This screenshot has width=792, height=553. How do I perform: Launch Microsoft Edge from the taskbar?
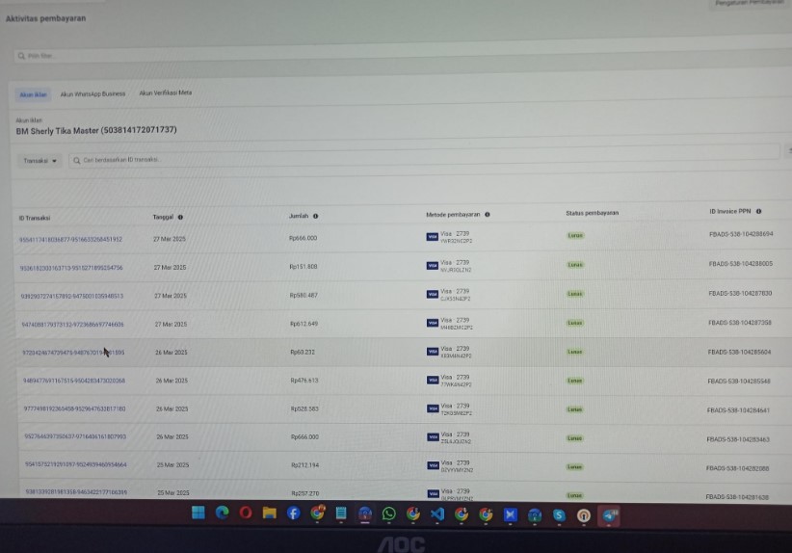pyautogui.click(x=222, y=513)
